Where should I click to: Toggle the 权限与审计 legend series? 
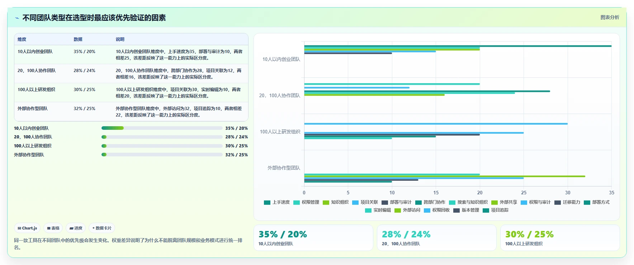pyautogui.click(x=536, y=202)
